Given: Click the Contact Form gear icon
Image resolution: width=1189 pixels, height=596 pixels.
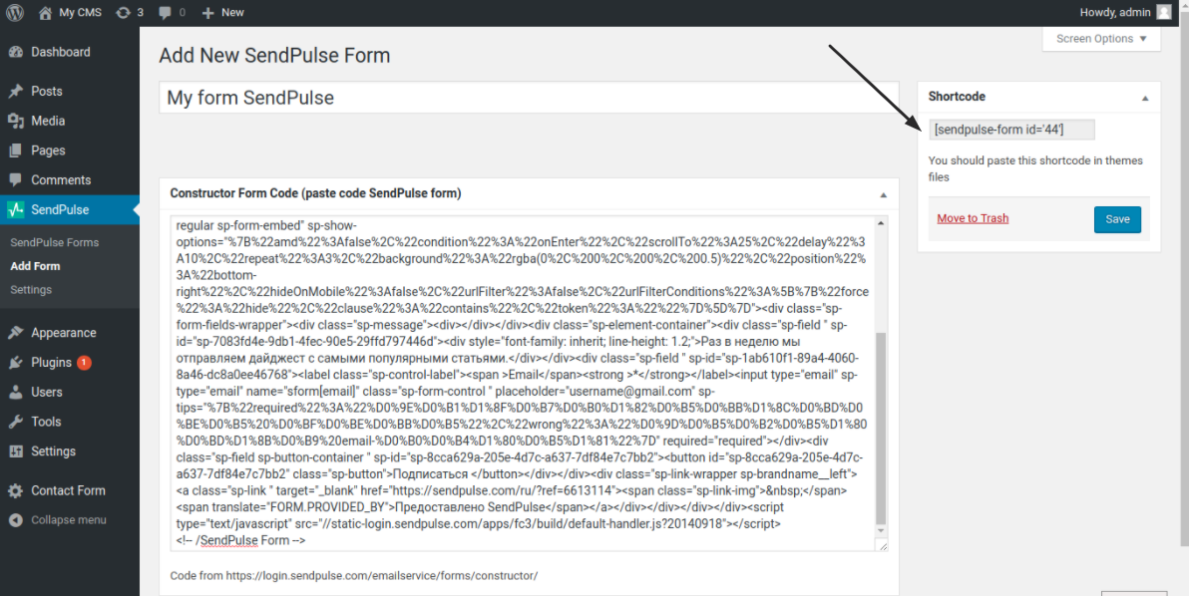Looking at the screenshot, I should pyautogui.click(x=15, y=490).
